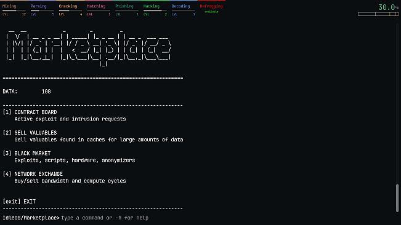Click the [exit] EXIT option
The image size is (401, 225).
19,202
